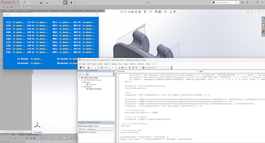The width and height of the screenshot is (265, 143).
Task: Select the Alphabetic properties tab
Action: 82,129
